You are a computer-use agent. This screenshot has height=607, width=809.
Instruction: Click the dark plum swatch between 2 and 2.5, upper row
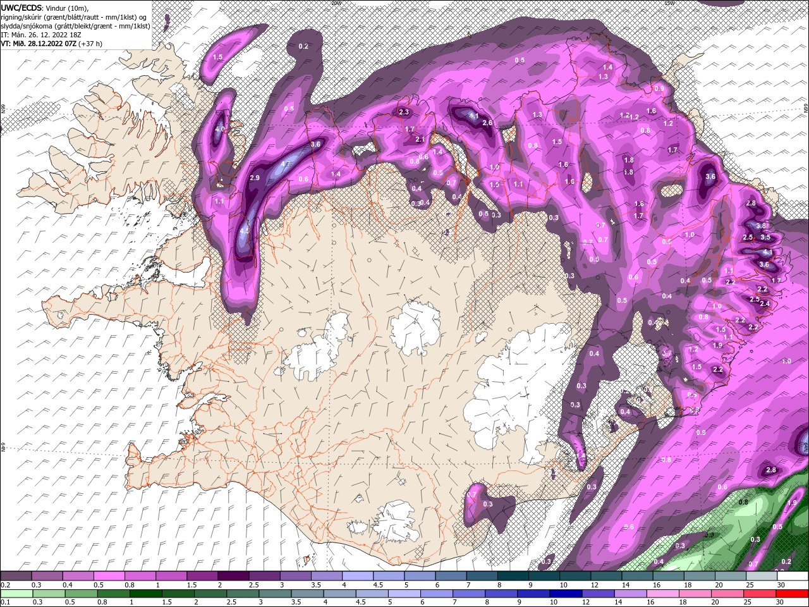point(233,576)
